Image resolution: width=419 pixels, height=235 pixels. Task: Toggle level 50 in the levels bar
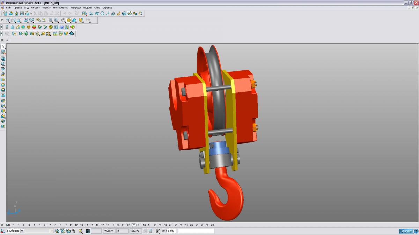coord(144,225)
